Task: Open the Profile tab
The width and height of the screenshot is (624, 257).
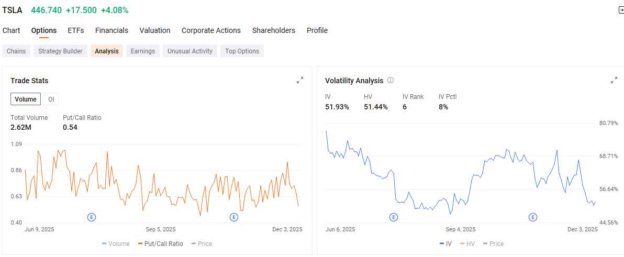Action: (x=317, y=30)
